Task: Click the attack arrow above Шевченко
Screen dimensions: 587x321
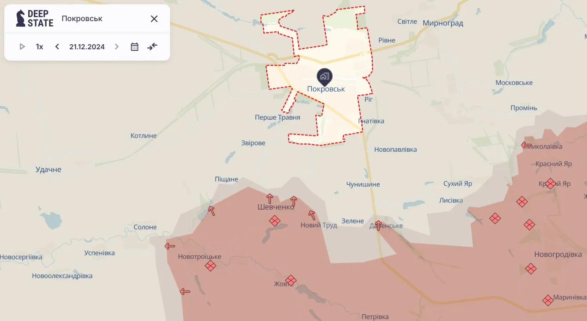Action: (x=270, y=199)
